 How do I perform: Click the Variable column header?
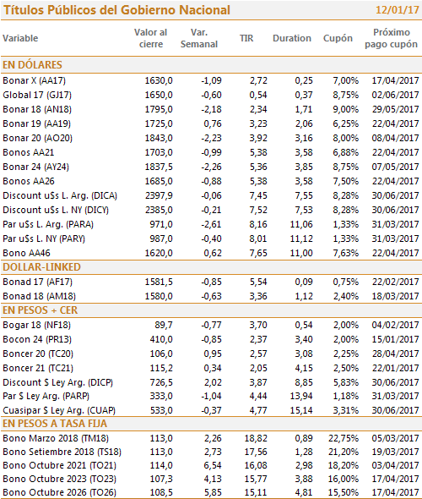point(20,38)
